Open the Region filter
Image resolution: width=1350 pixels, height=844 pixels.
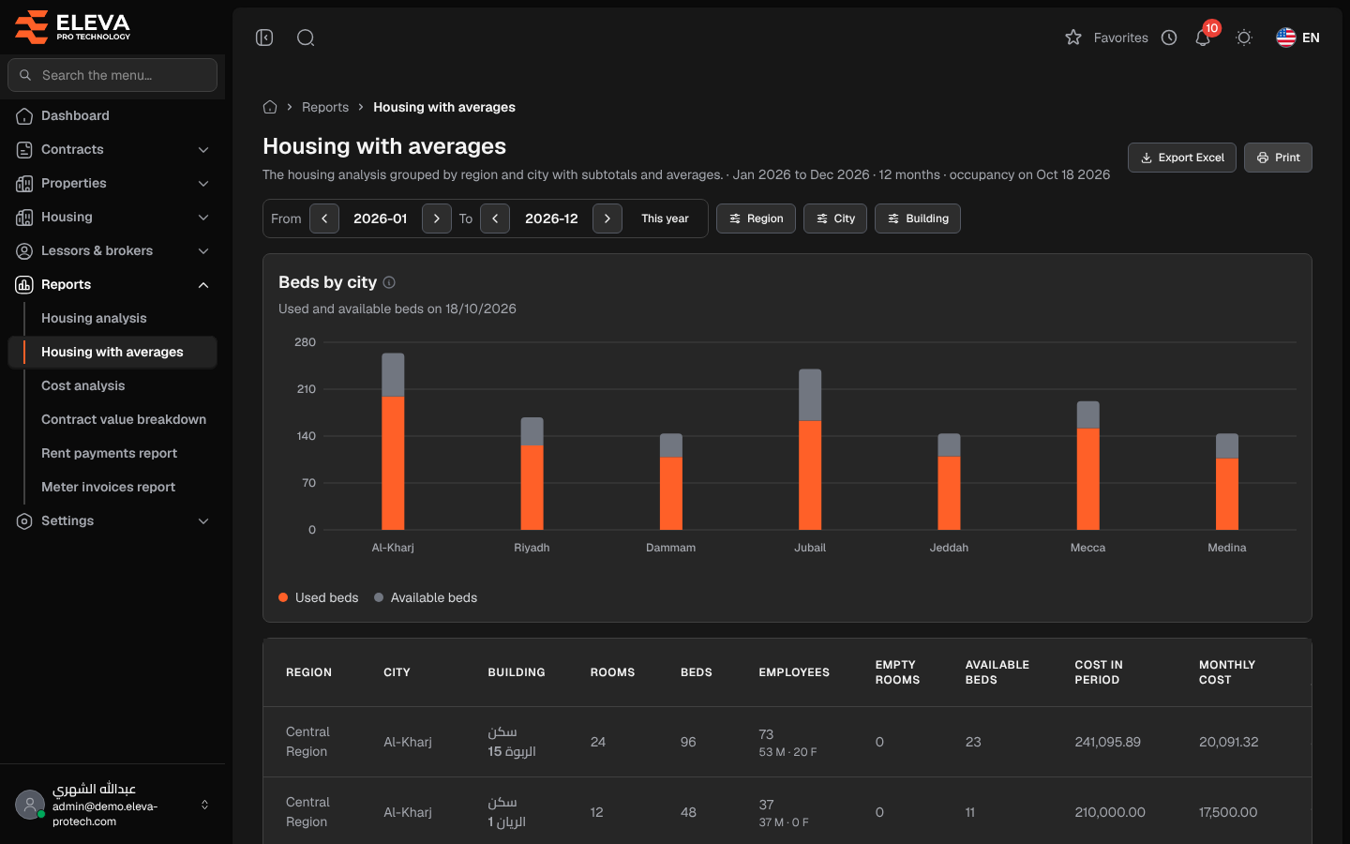[756, 219]
